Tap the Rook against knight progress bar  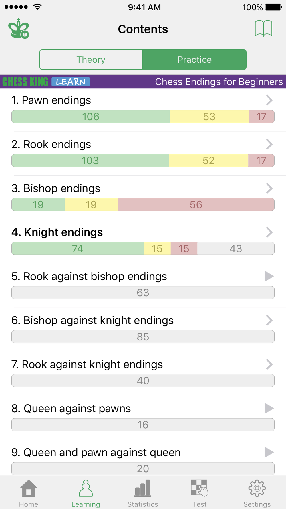click(x=143, y=381)
